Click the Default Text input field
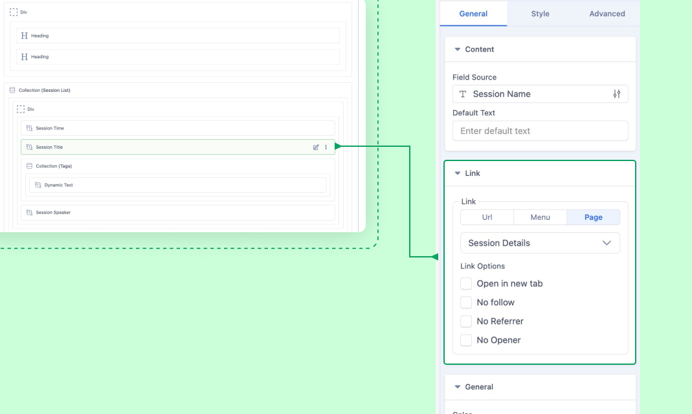Viewport: 692px width, 414px height. click(x=540, y=131)
